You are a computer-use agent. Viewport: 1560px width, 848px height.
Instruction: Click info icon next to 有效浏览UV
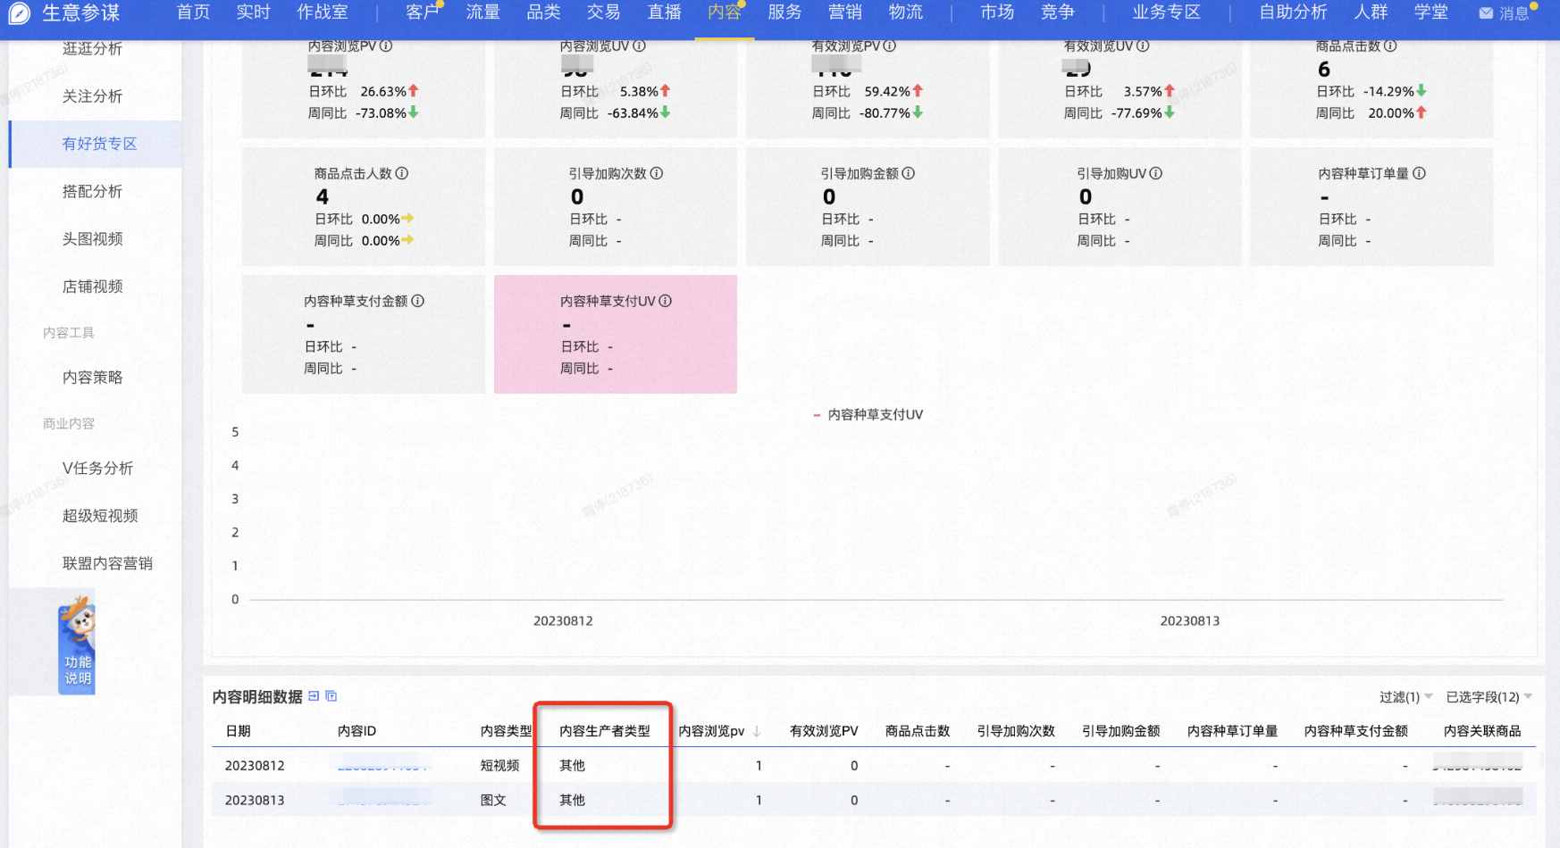tap(1143, 46)
